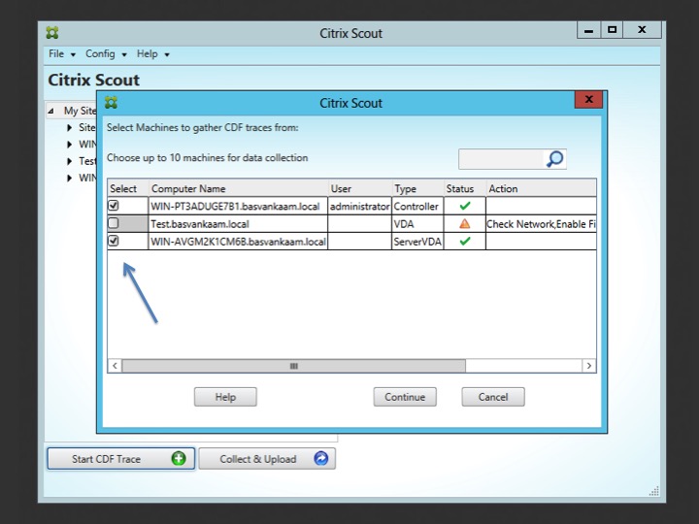Uncheck the WIN-PT3ADUGE7B1 machine checkbox

point(114,206)
